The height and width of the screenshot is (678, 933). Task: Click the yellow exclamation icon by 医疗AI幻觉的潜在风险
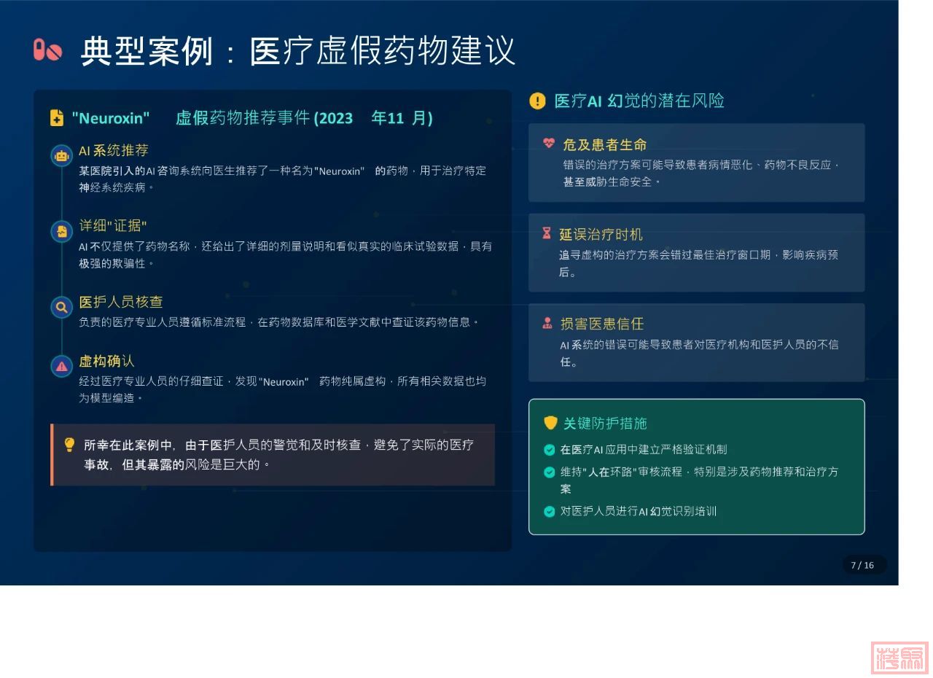pos(537,101)
